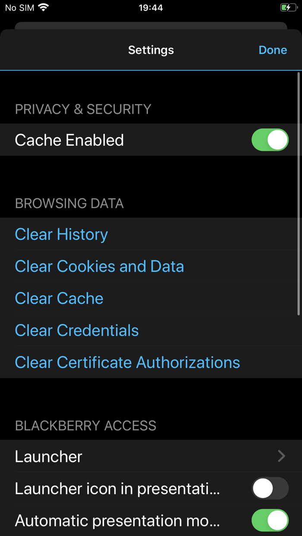Tap Clear Cookies and Data
This screenshot has width=302, height=536.
[x=99, y=266]
